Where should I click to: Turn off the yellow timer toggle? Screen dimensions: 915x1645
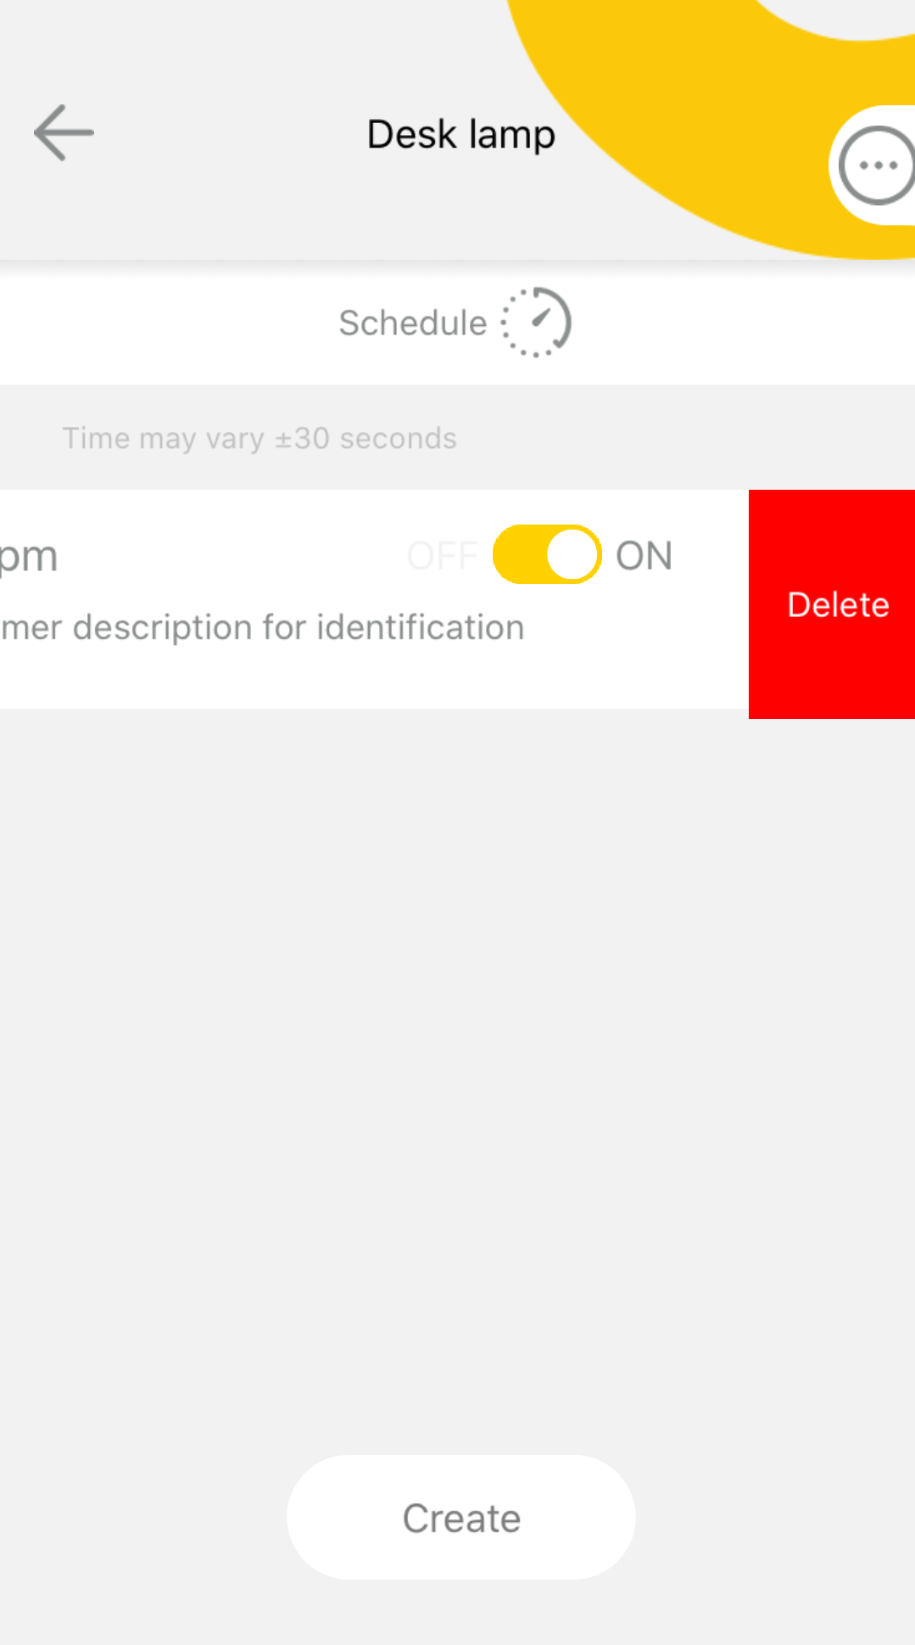coord(547,555)
